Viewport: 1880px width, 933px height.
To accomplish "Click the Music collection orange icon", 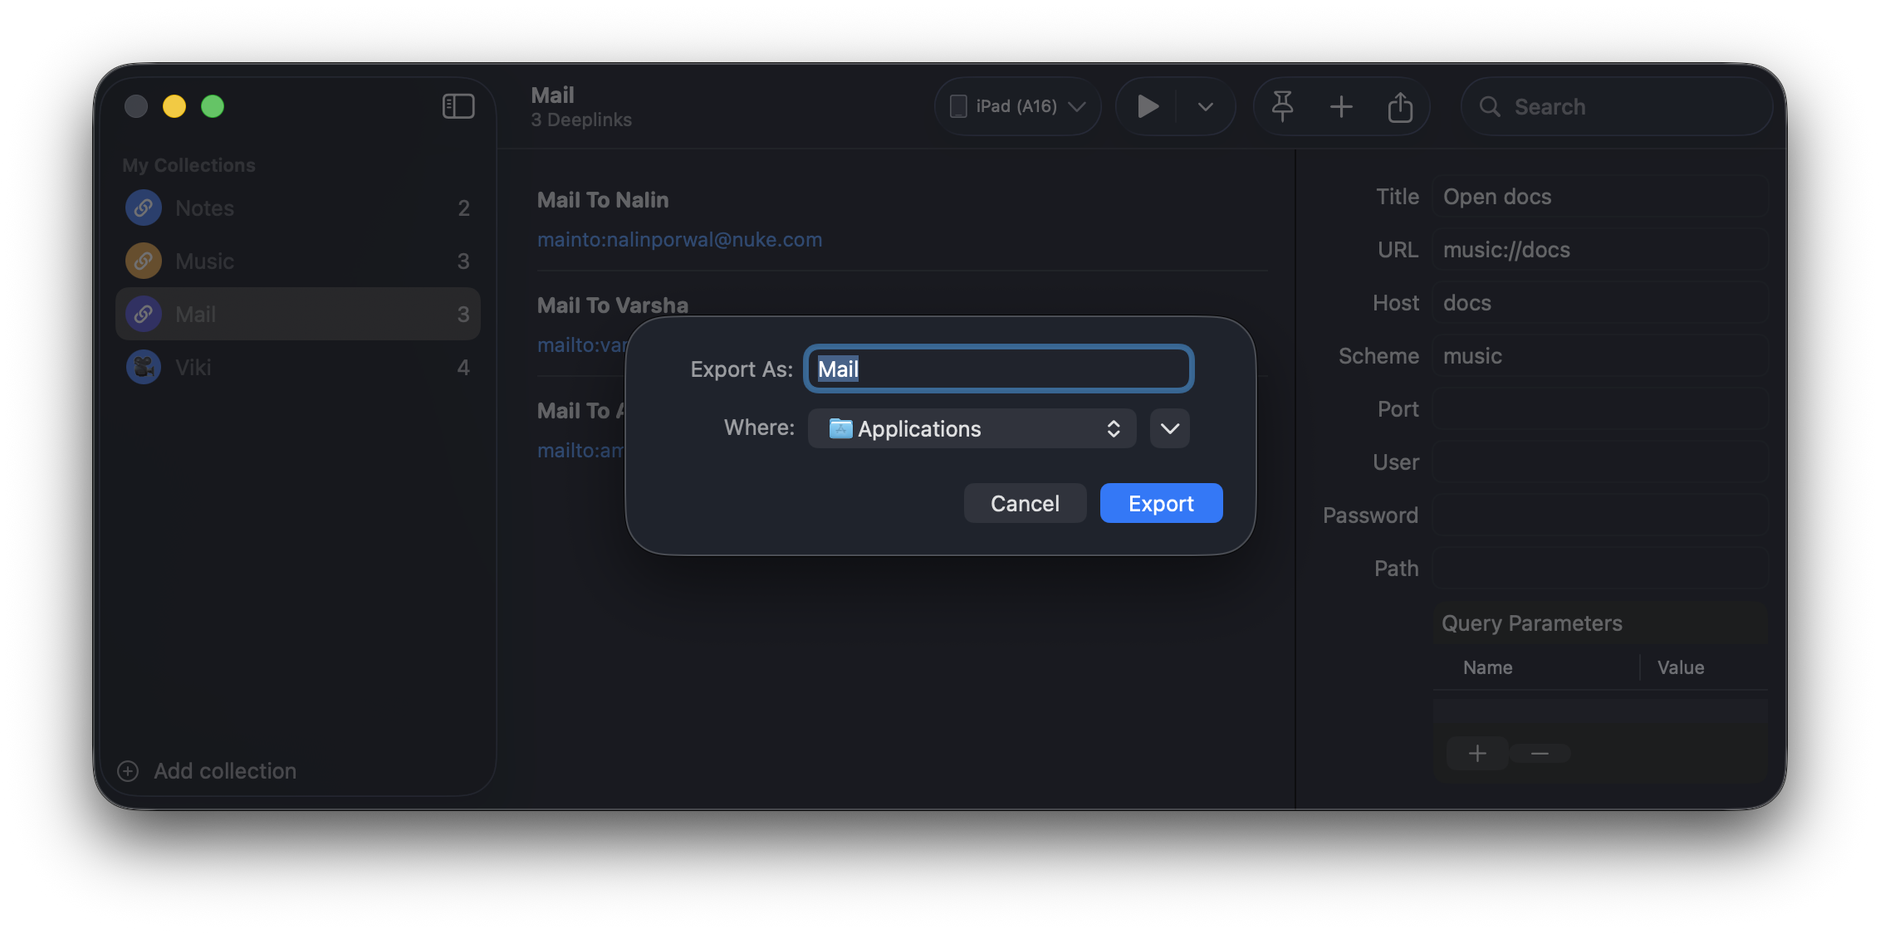I will point(144,261).
